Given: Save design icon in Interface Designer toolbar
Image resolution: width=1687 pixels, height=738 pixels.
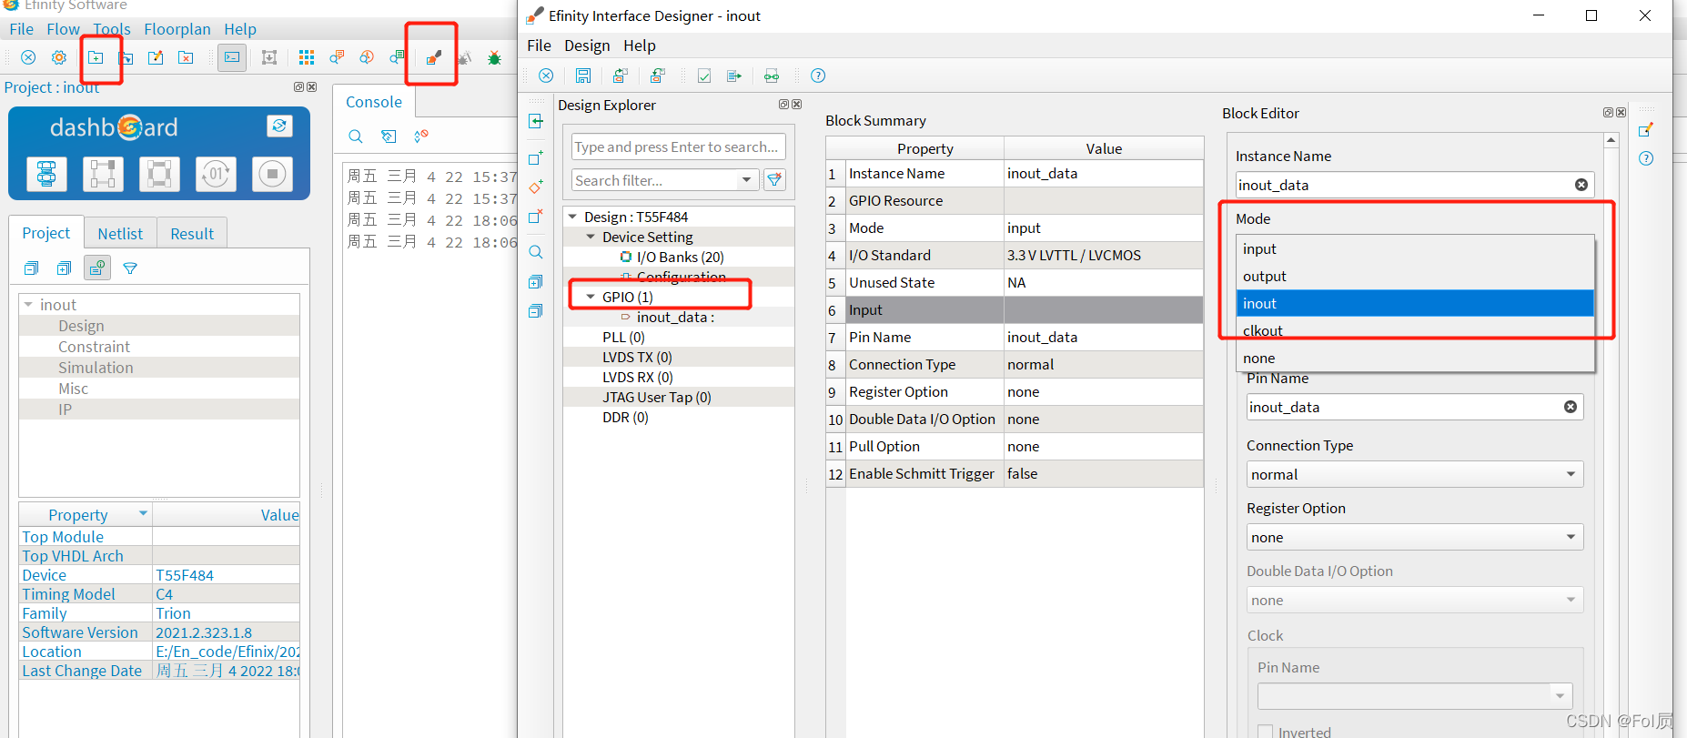Looking at the screenshot, I should pyautogui.click(x=583, y=76).
